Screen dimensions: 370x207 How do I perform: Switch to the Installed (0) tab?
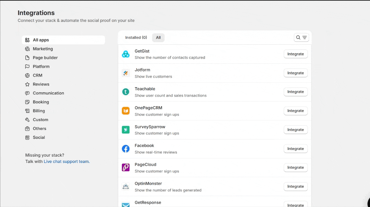coord(136,38)
